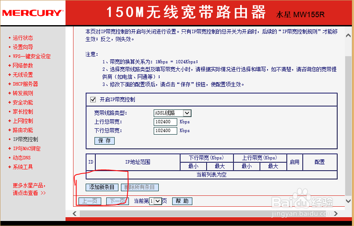Viewport: 354px width, 226px height.
Task: Toggle 开启IP带宽控制 checkbox
Action: 93,100
